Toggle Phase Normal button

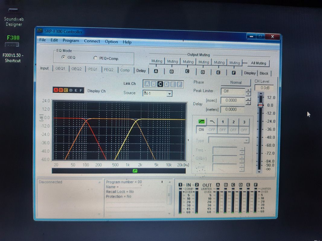click(236, 82)
